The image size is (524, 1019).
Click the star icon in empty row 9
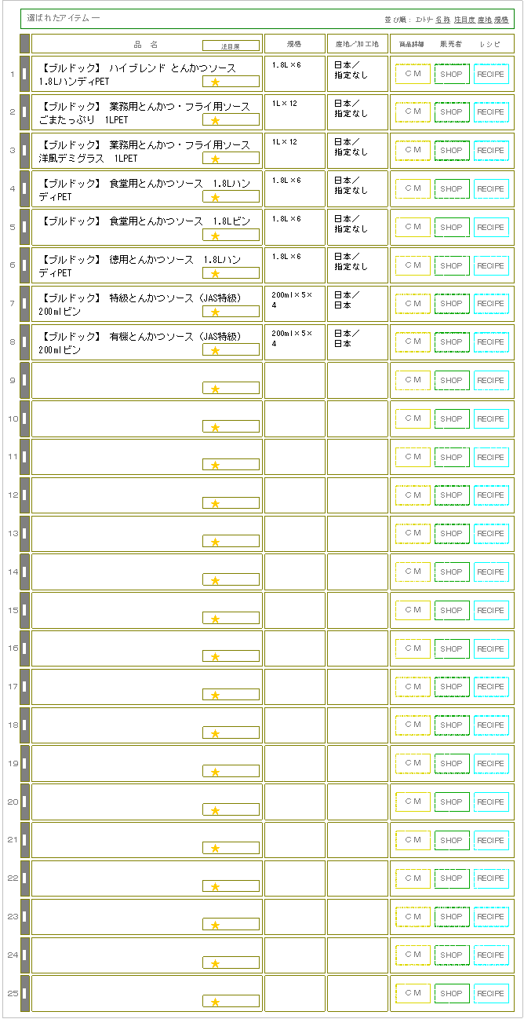[x=215, y=389]
